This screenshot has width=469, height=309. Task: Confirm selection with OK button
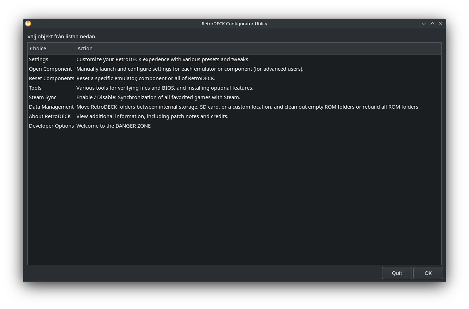tap(428, 273)
